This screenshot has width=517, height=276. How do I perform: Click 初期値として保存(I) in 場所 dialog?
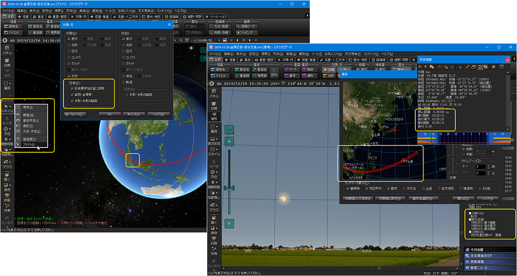tap(358, 199)
